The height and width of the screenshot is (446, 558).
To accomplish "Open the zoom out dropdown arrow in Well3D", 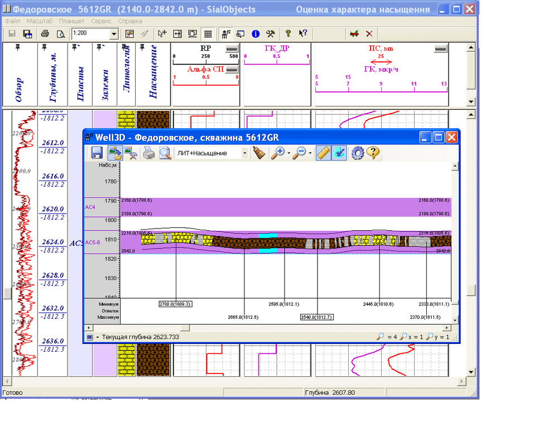I will (x=309, y=154).
